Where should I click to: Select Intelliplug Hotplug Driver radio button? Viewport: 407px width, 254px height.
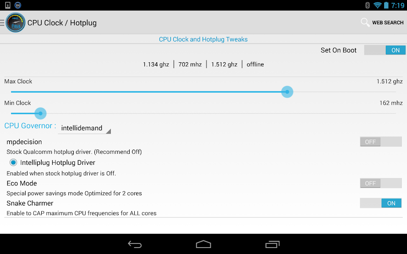pos(13,162)
